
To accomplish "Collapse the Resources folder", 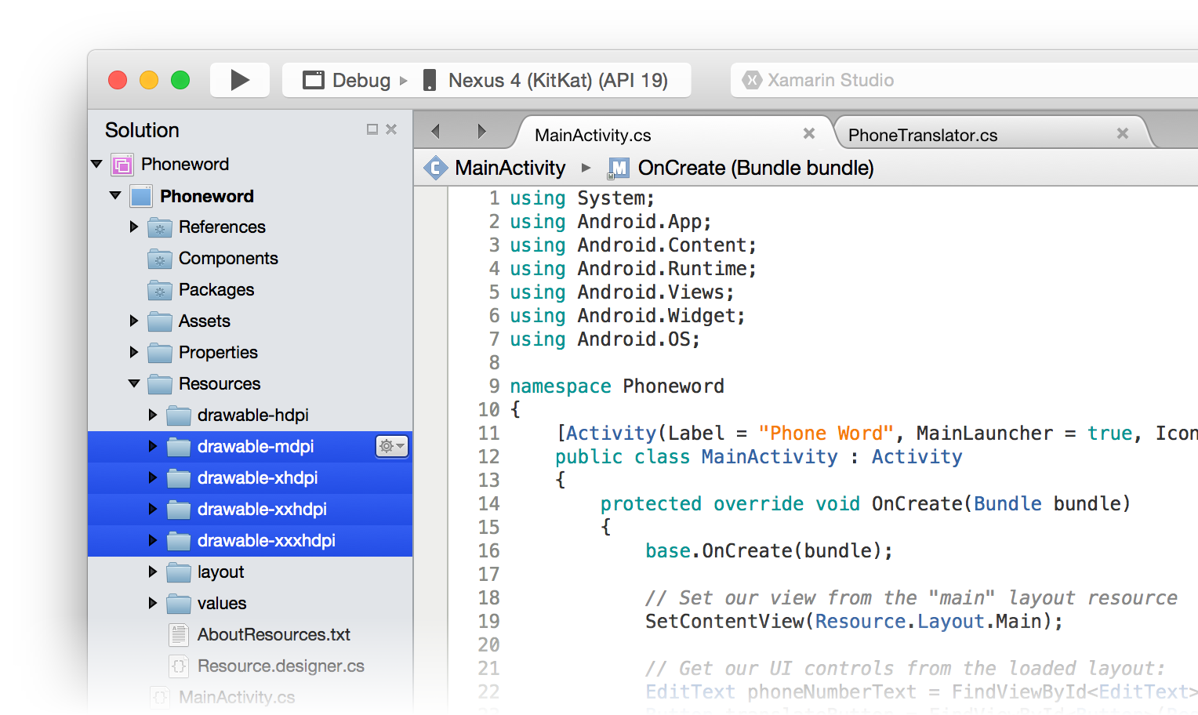I will click(x=134, y=383).
